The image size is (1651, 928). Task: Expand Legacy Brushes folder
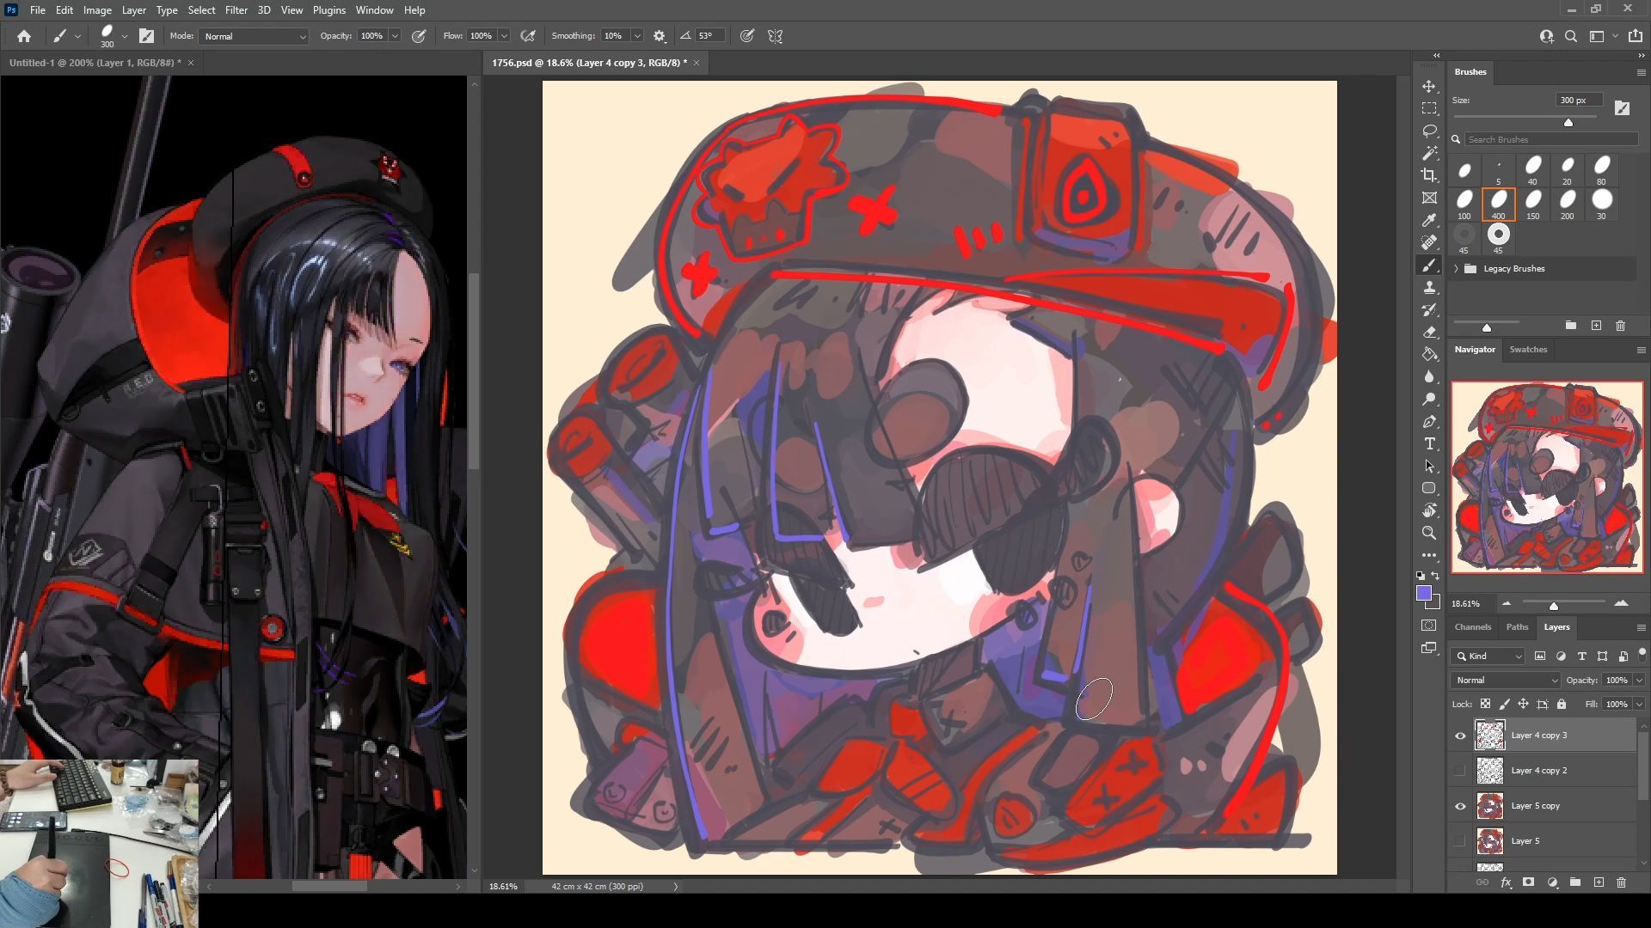click(x=1456, y=269)
